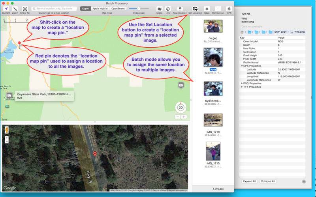Expand the TIFF Properties group
The width and height of the screenshot is (316, 197).
click(x=242, y=87)
